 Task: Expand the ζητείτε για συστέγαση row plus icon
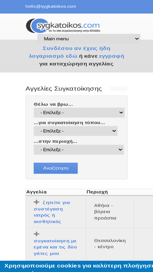(36, 202)
